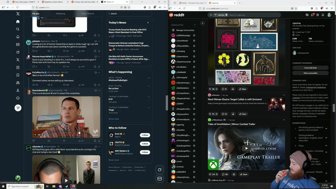Open more options for De La Soul trend
The width and height of the screenshot is (336, 189).
(149, 86)
